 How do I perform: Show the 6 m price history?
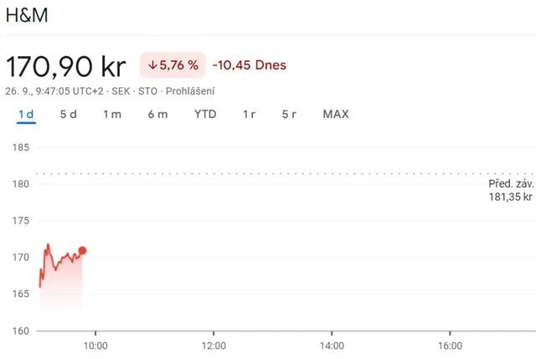tap(157, 114)
